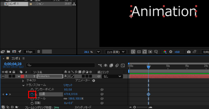
Task: Click the 回転 value 0x+0.0°
Action: click(69, 103)
